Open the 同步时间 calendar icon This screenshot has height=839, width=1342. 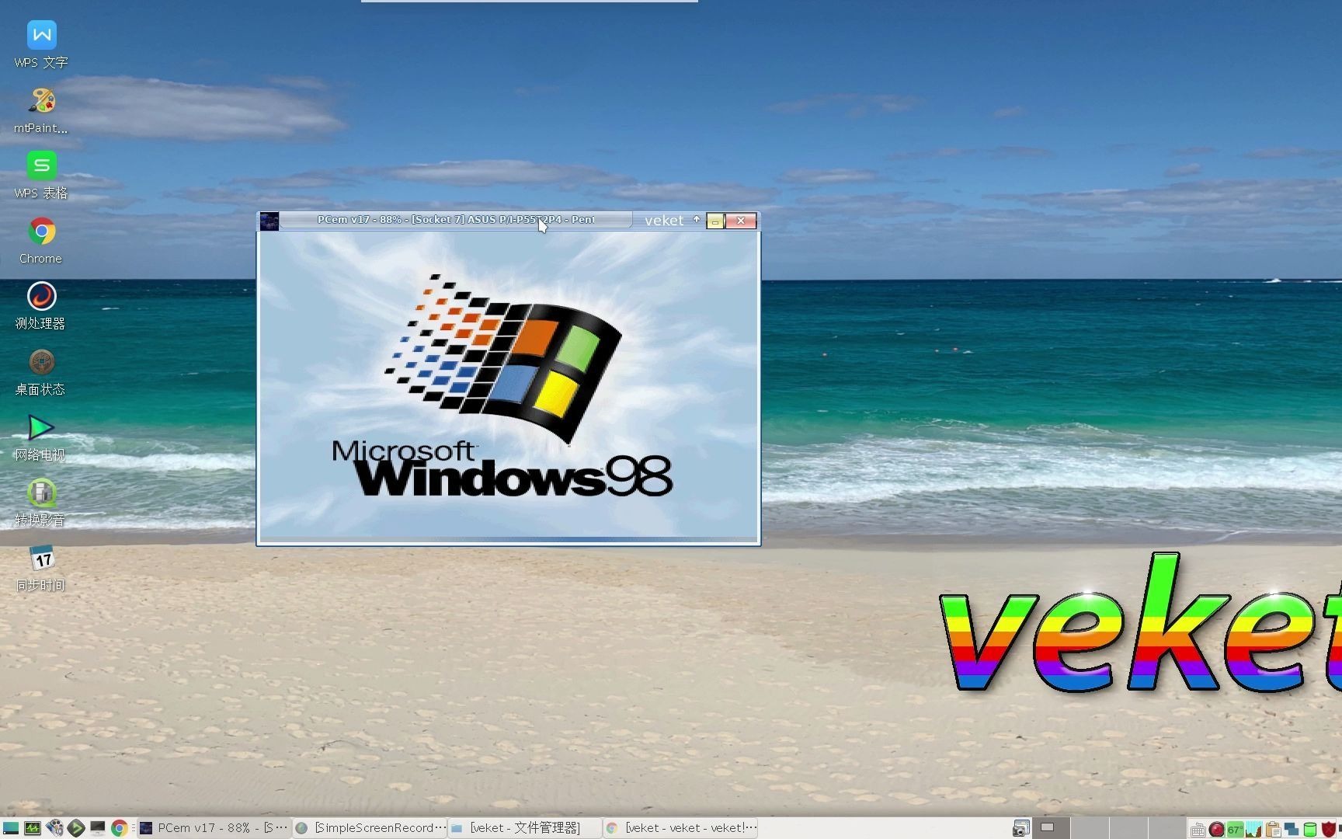click(x=41, y=569)
